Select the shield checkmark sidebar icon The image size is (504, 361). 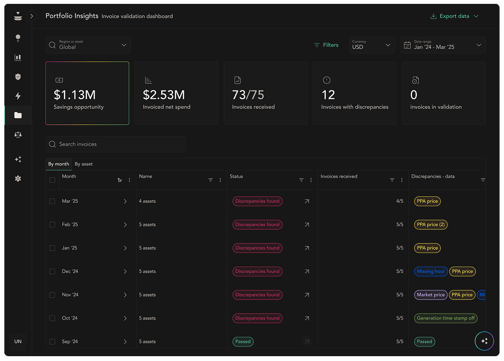[x=18, y=77]
